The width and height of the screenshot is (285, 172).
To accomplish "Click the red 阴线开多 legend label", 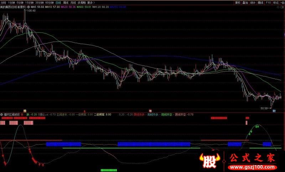I will [x=140, y=114].
